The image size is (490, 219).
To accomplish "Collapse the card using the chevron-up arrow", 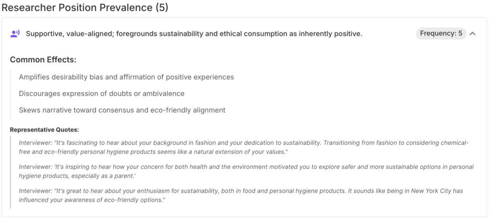I will pos(473,34).
